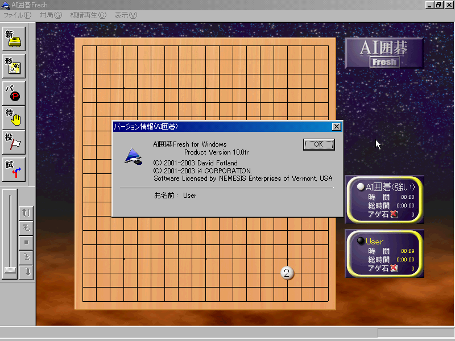Click the User player panel

384,253
